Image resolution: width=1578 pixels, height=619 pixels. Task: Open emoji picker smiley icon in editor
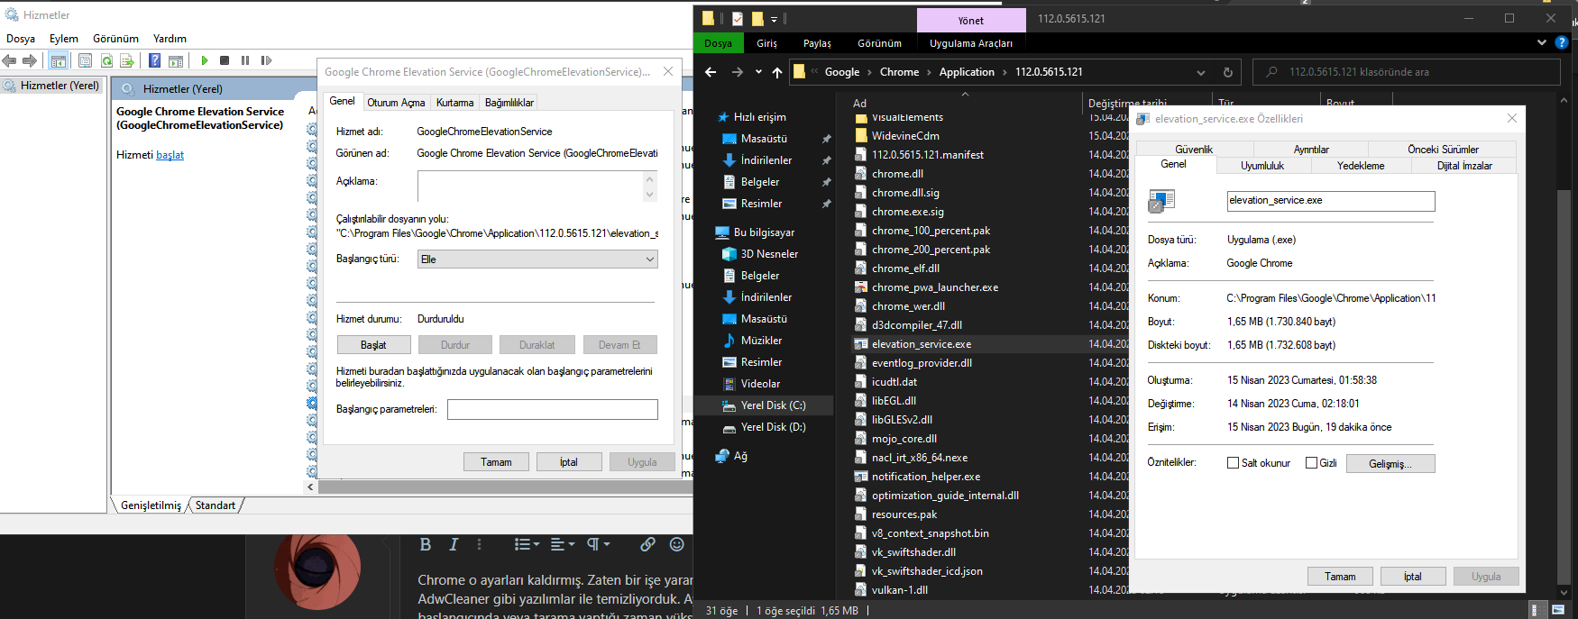point(677,544)
